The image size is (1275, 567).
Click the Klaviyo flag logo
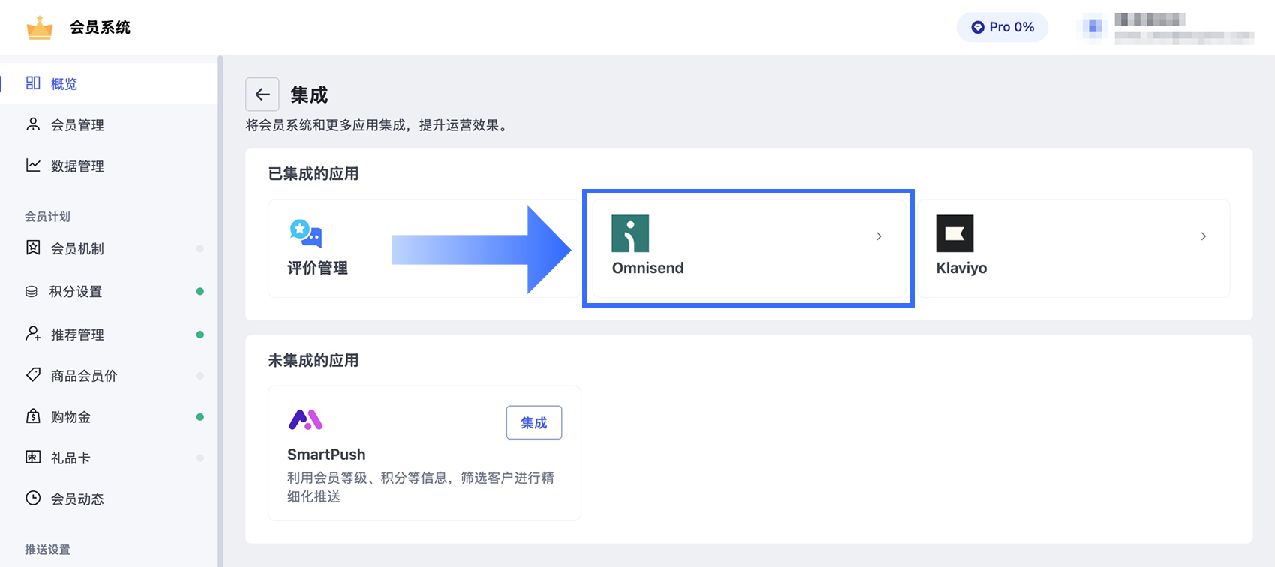pos(955,233)
